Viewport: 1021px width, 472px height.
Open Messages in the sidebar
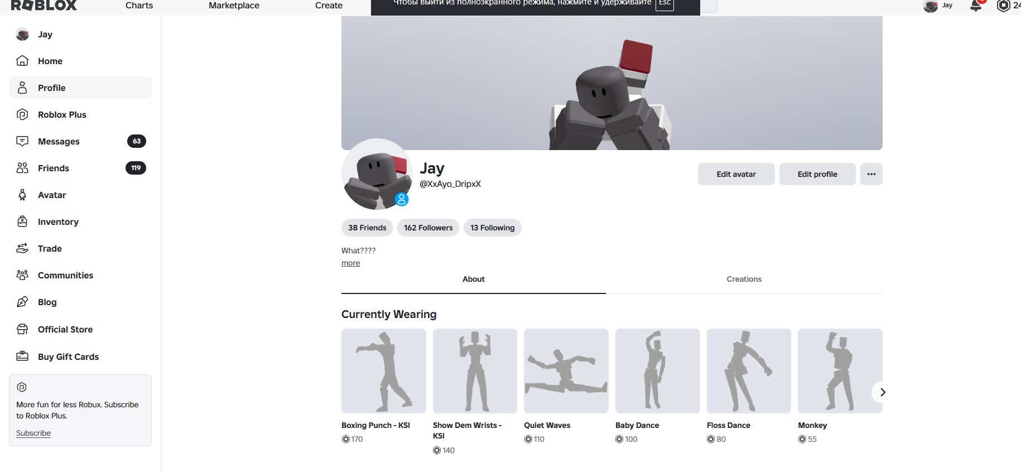click(x=80, y=141)
